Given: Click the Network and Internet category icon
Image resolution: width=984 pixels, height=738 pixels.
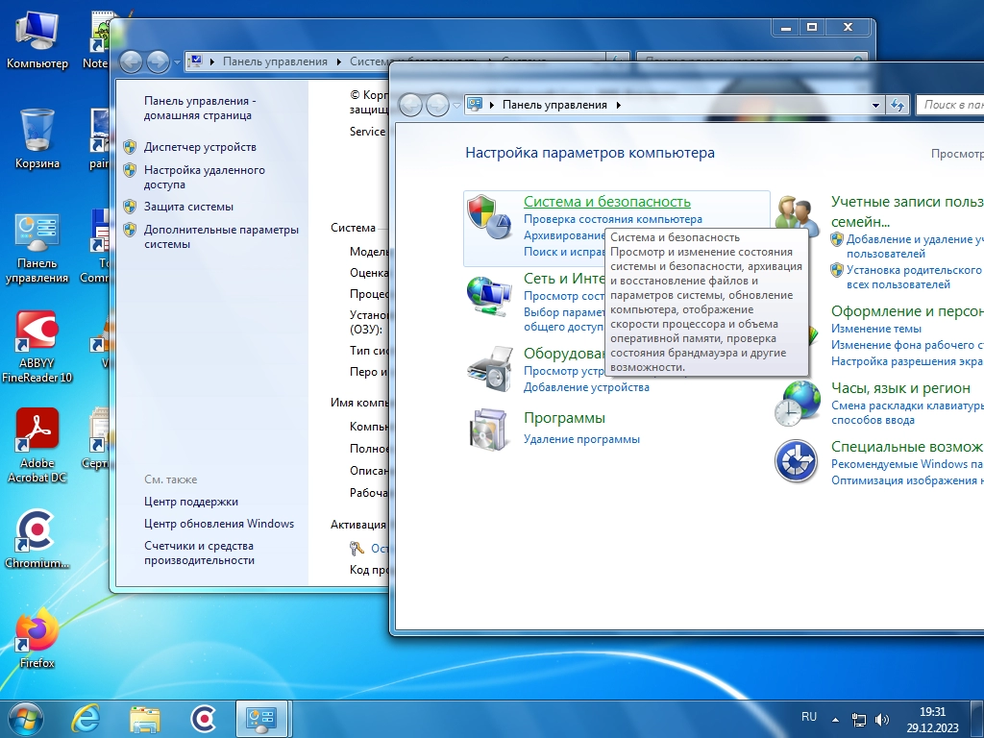Looking at the screenshot, I should [x=489, y=295].
